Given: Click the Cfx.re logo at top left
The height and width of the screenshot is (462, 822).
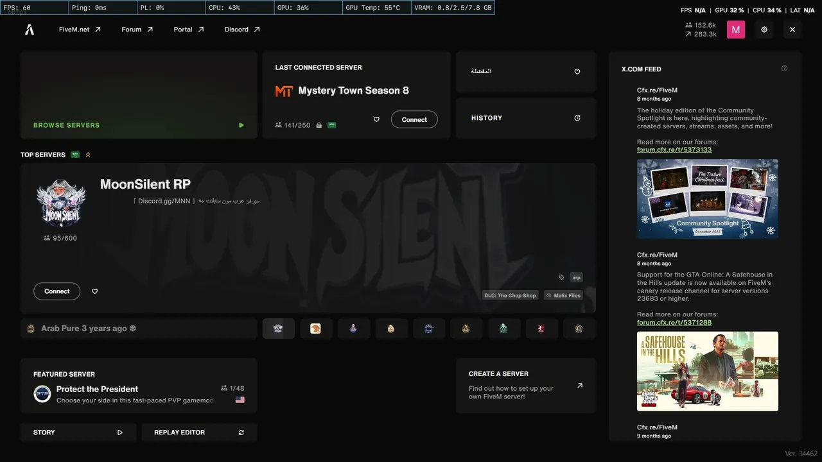Looking at the screenshot, I should pos(30,30).
